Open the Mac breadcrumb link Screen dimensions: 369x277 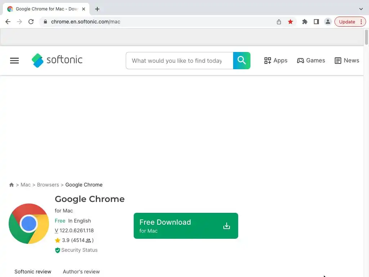coord(26,185)
